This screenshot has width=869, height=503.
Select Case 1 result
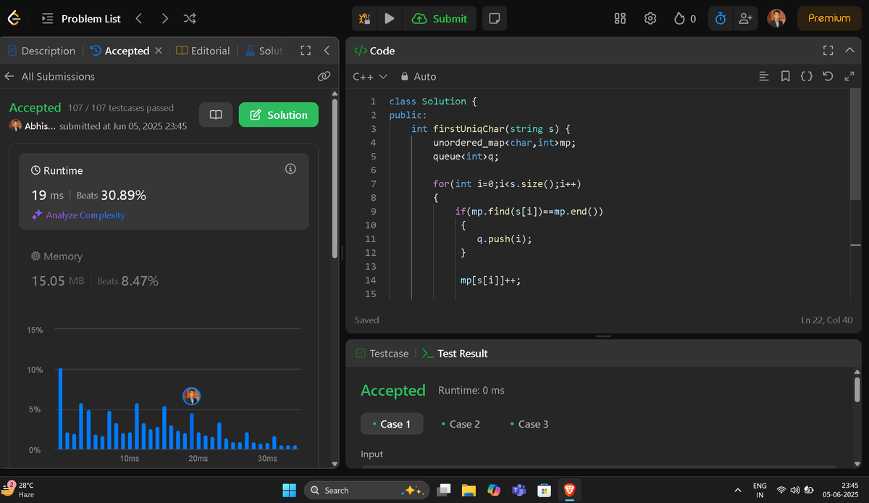pyautogui.click(x=391, y=424)
